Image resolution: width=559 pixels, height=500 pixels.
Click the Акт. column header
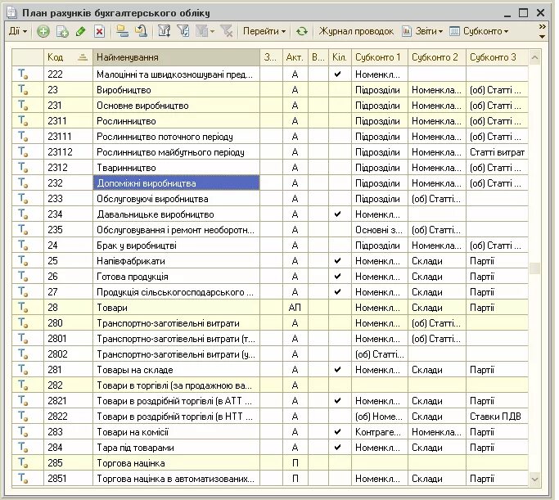click(295, 57)
